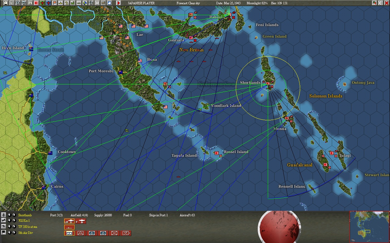Open the Shortlands base name link
This screenshot has width=390, height=243.
tap(25, 215)
